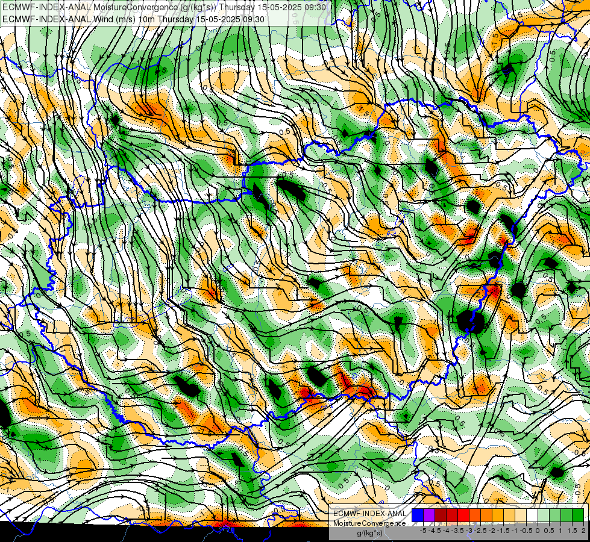The height and width of the screenshot is (542, 590).
Task: Click the purple legend swatch (-5 to -4.5)
Action: (429, 515)
